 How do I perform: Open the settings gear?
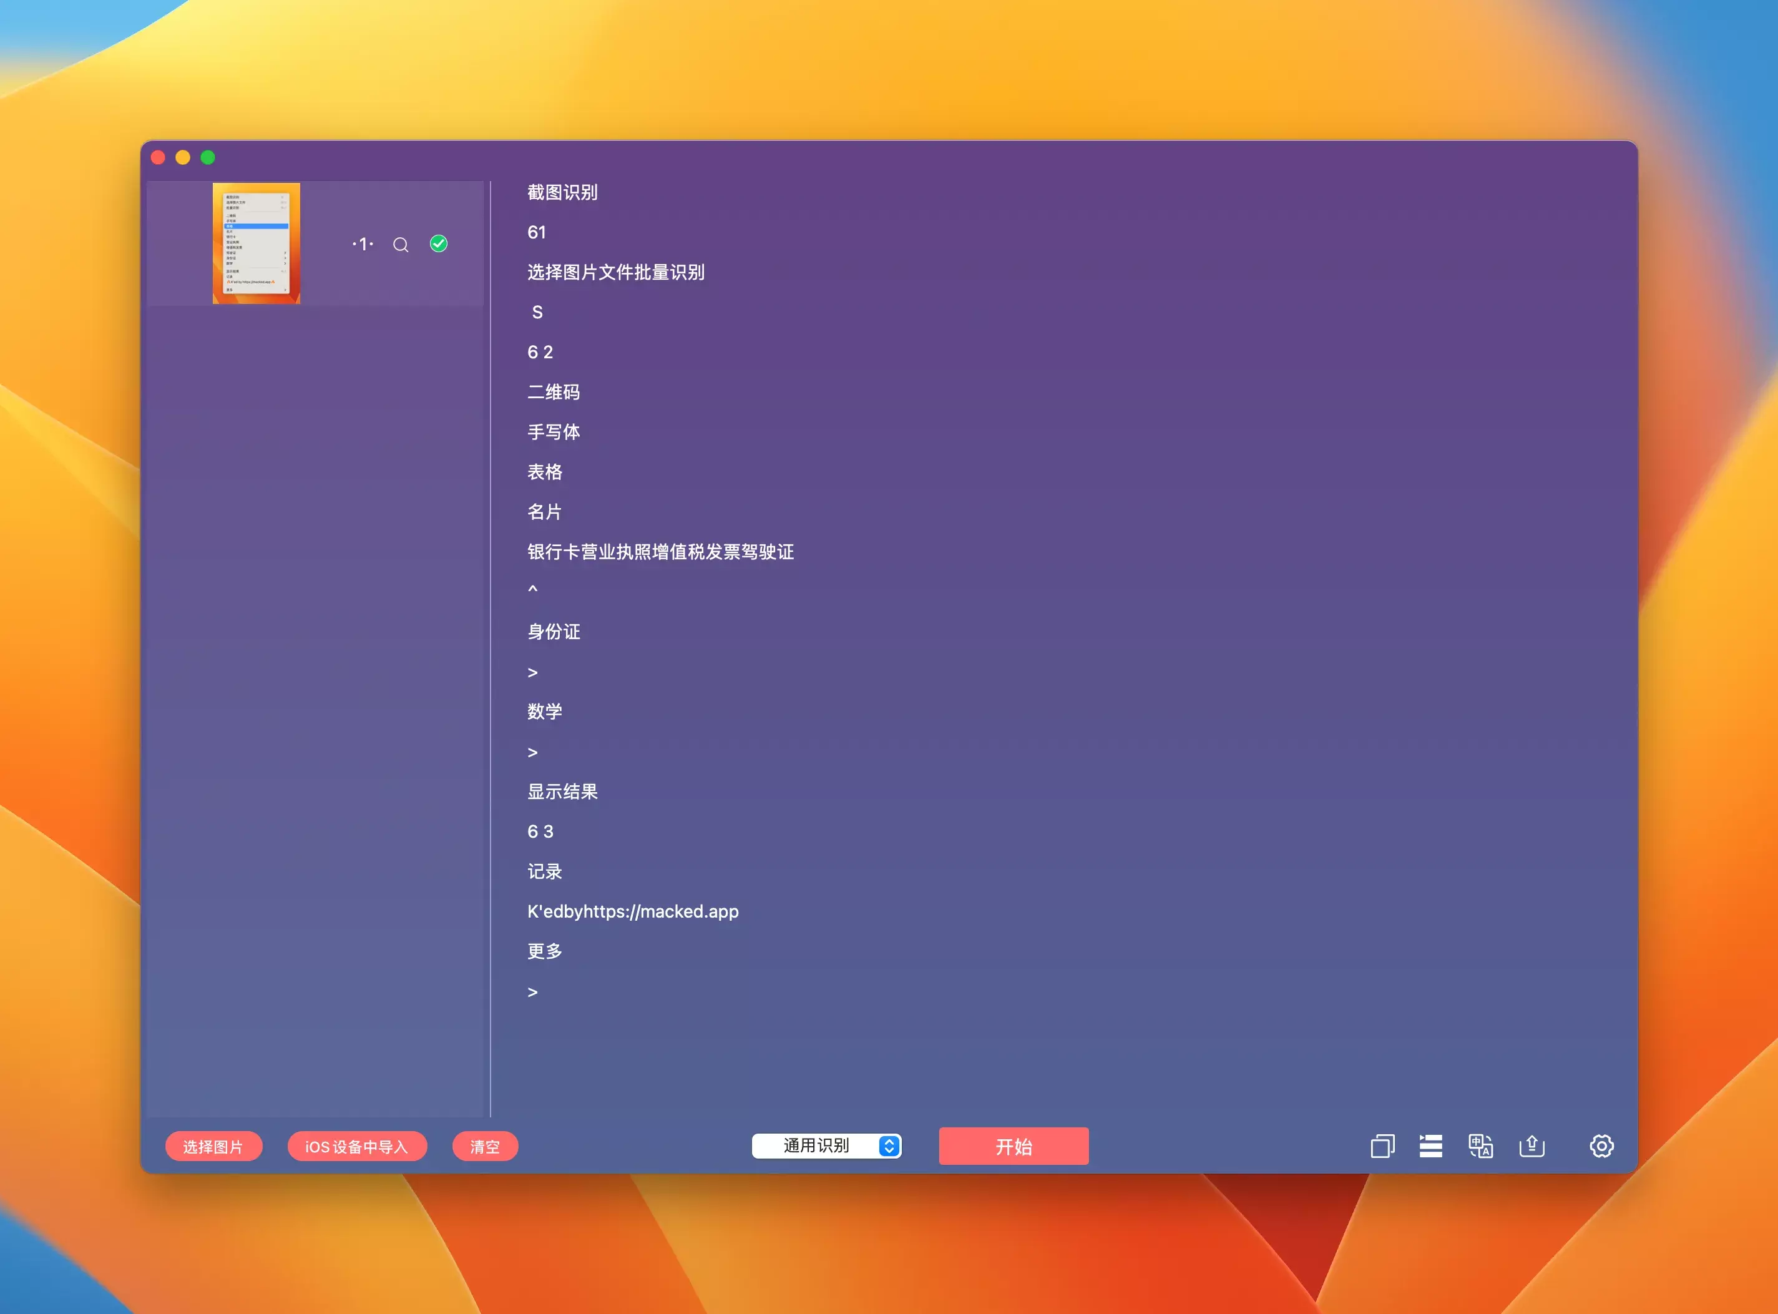point(1601,1146)
